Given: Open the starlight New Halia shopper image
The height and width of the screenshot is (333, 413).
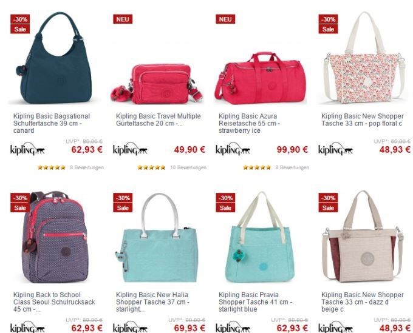Looking at the screenshot, I should [157, 238].
